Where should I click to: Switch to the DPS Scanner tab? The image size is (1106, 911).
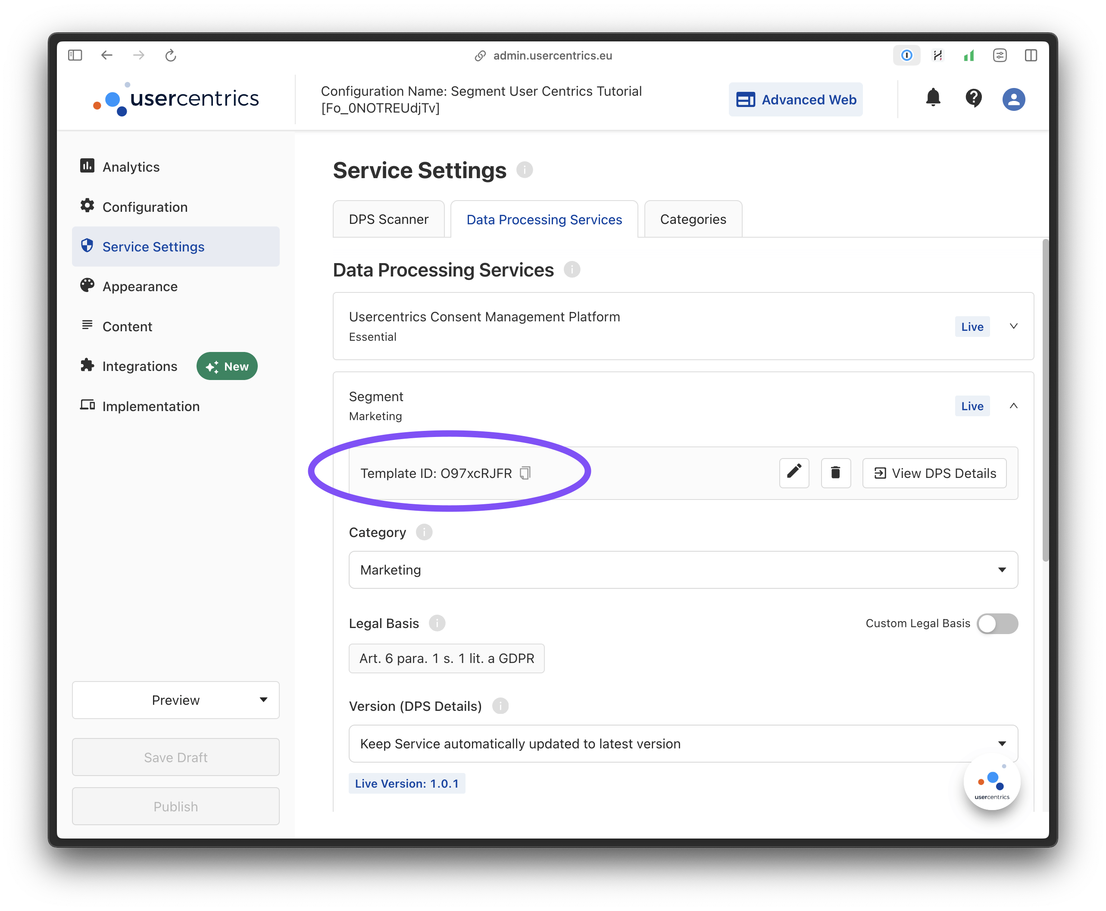coord(389,220)
